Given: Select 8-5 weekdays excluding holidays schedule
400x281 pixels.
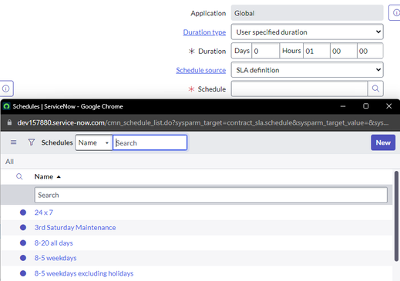Looking at the screenshot, I should point(84,273).
